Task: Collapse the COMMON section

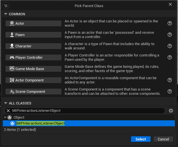Action: 6,14
